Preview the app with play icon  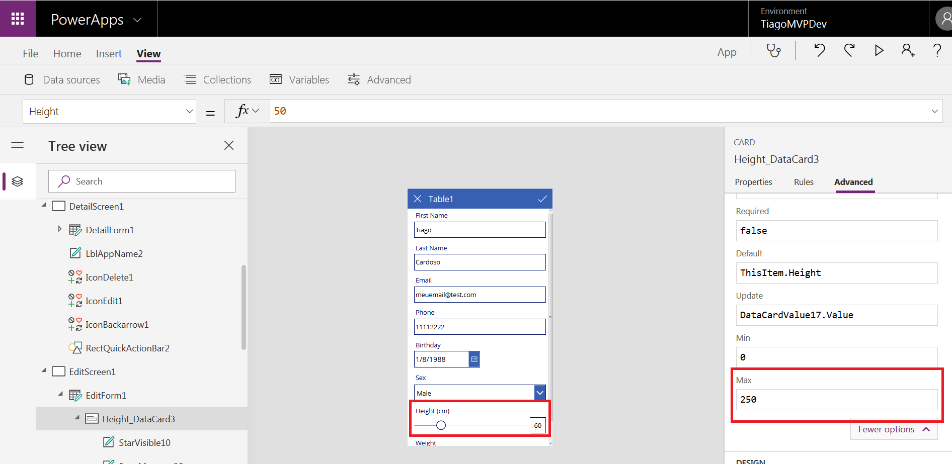tap(879, 50)
